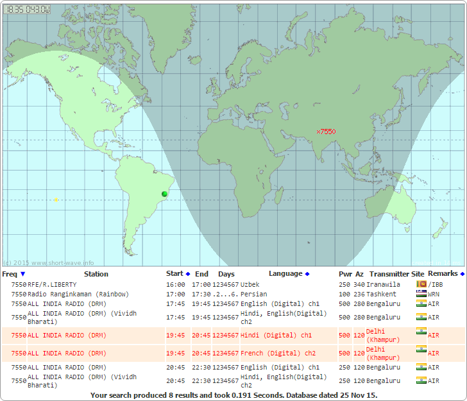Click the time and coordinates readout on map
This screenshot has width=467, height=401.
point(27,10)
